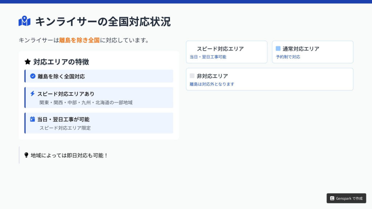This screenshot has height=209, width=372.
Task: Click the 離島は対応外となります caption
Action: pos(212,84)
